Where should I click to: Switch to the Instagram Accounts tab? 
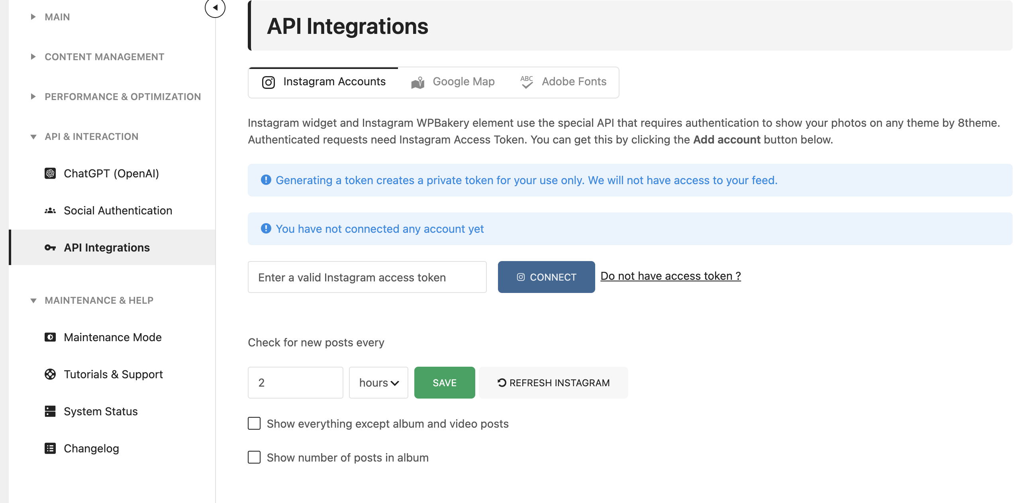point(323,82)
